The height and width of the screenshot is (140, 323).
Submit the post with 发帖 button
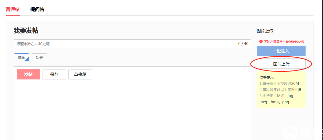coord(28,74)
